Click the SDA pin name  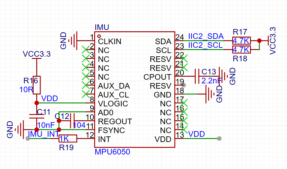click(x=163, y=42)
